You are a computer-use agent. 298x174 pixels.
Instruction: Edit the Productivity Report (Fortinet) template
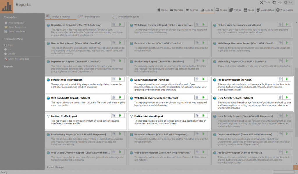tap(280, 79)
